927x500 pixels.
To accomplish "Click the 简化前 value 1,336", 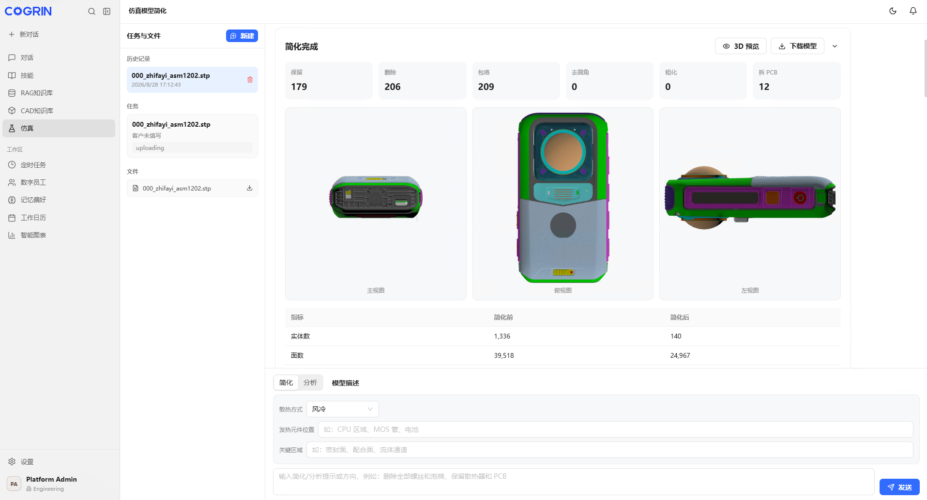I will [x=502, y=336].
